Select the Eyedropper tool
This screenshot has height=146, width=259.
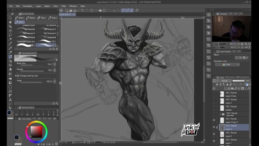[x=10, y=43]
